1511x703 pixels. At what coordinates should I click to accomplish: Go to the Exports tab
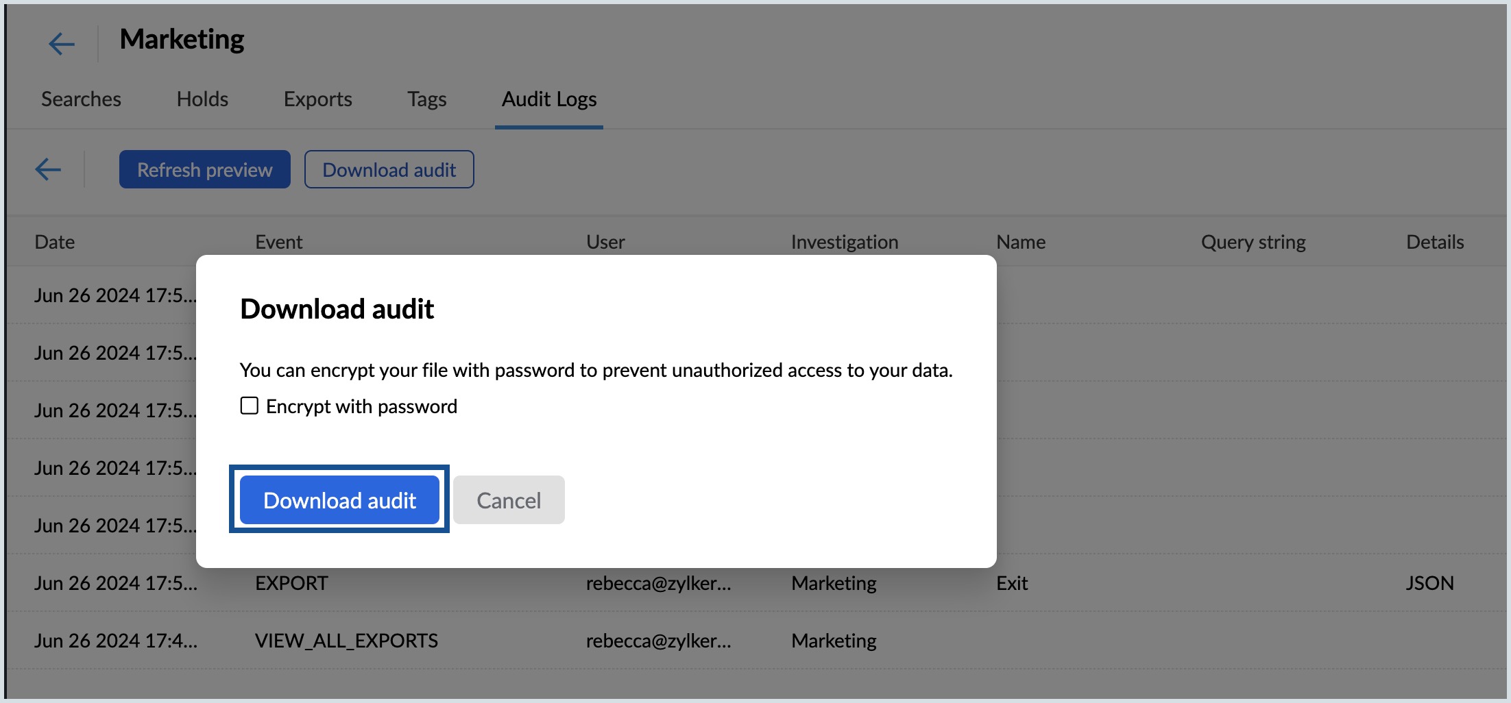(x=318, y=99)
